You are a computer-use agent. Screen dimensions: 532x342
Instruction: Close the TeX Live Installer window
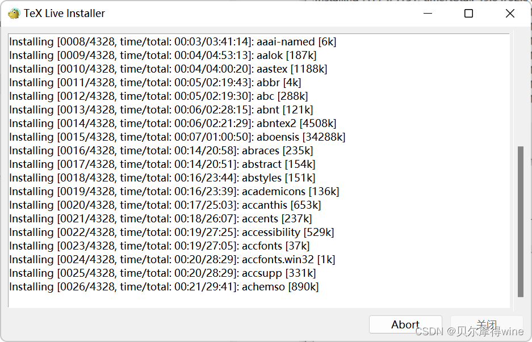510,14
